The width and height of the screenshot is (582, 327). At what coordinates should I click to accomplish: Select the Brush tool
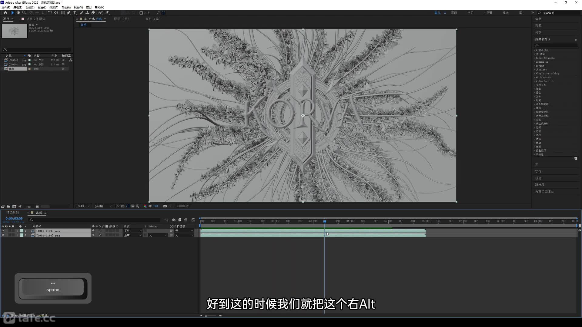[82, 13]
